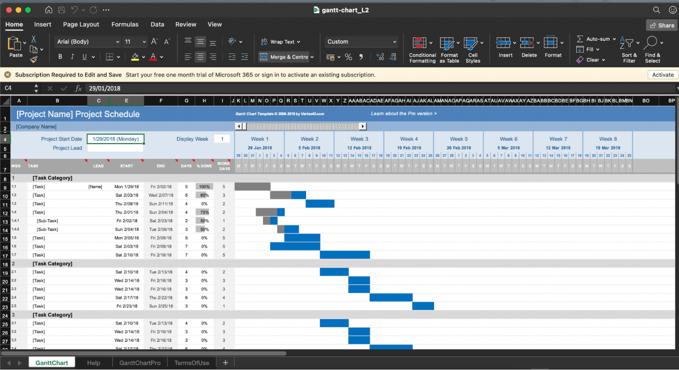
Task: Toggle Bold formatting
Action: coord(60,57)
